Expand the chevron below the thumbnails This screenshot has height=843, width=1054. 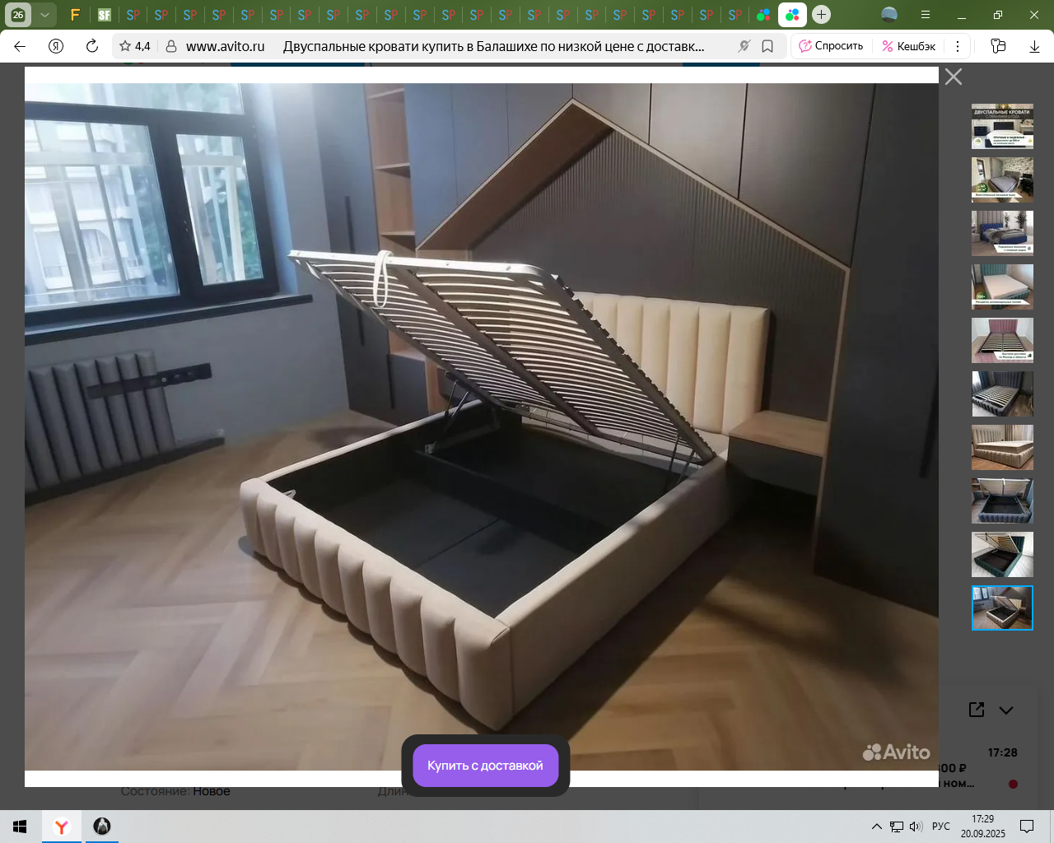tap(1006, 710)
